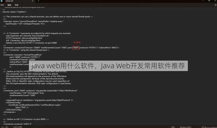Click the comment about shared executor thread pools
The height and width of the screenshot is (128, 217).
click(x=48, y=17)
